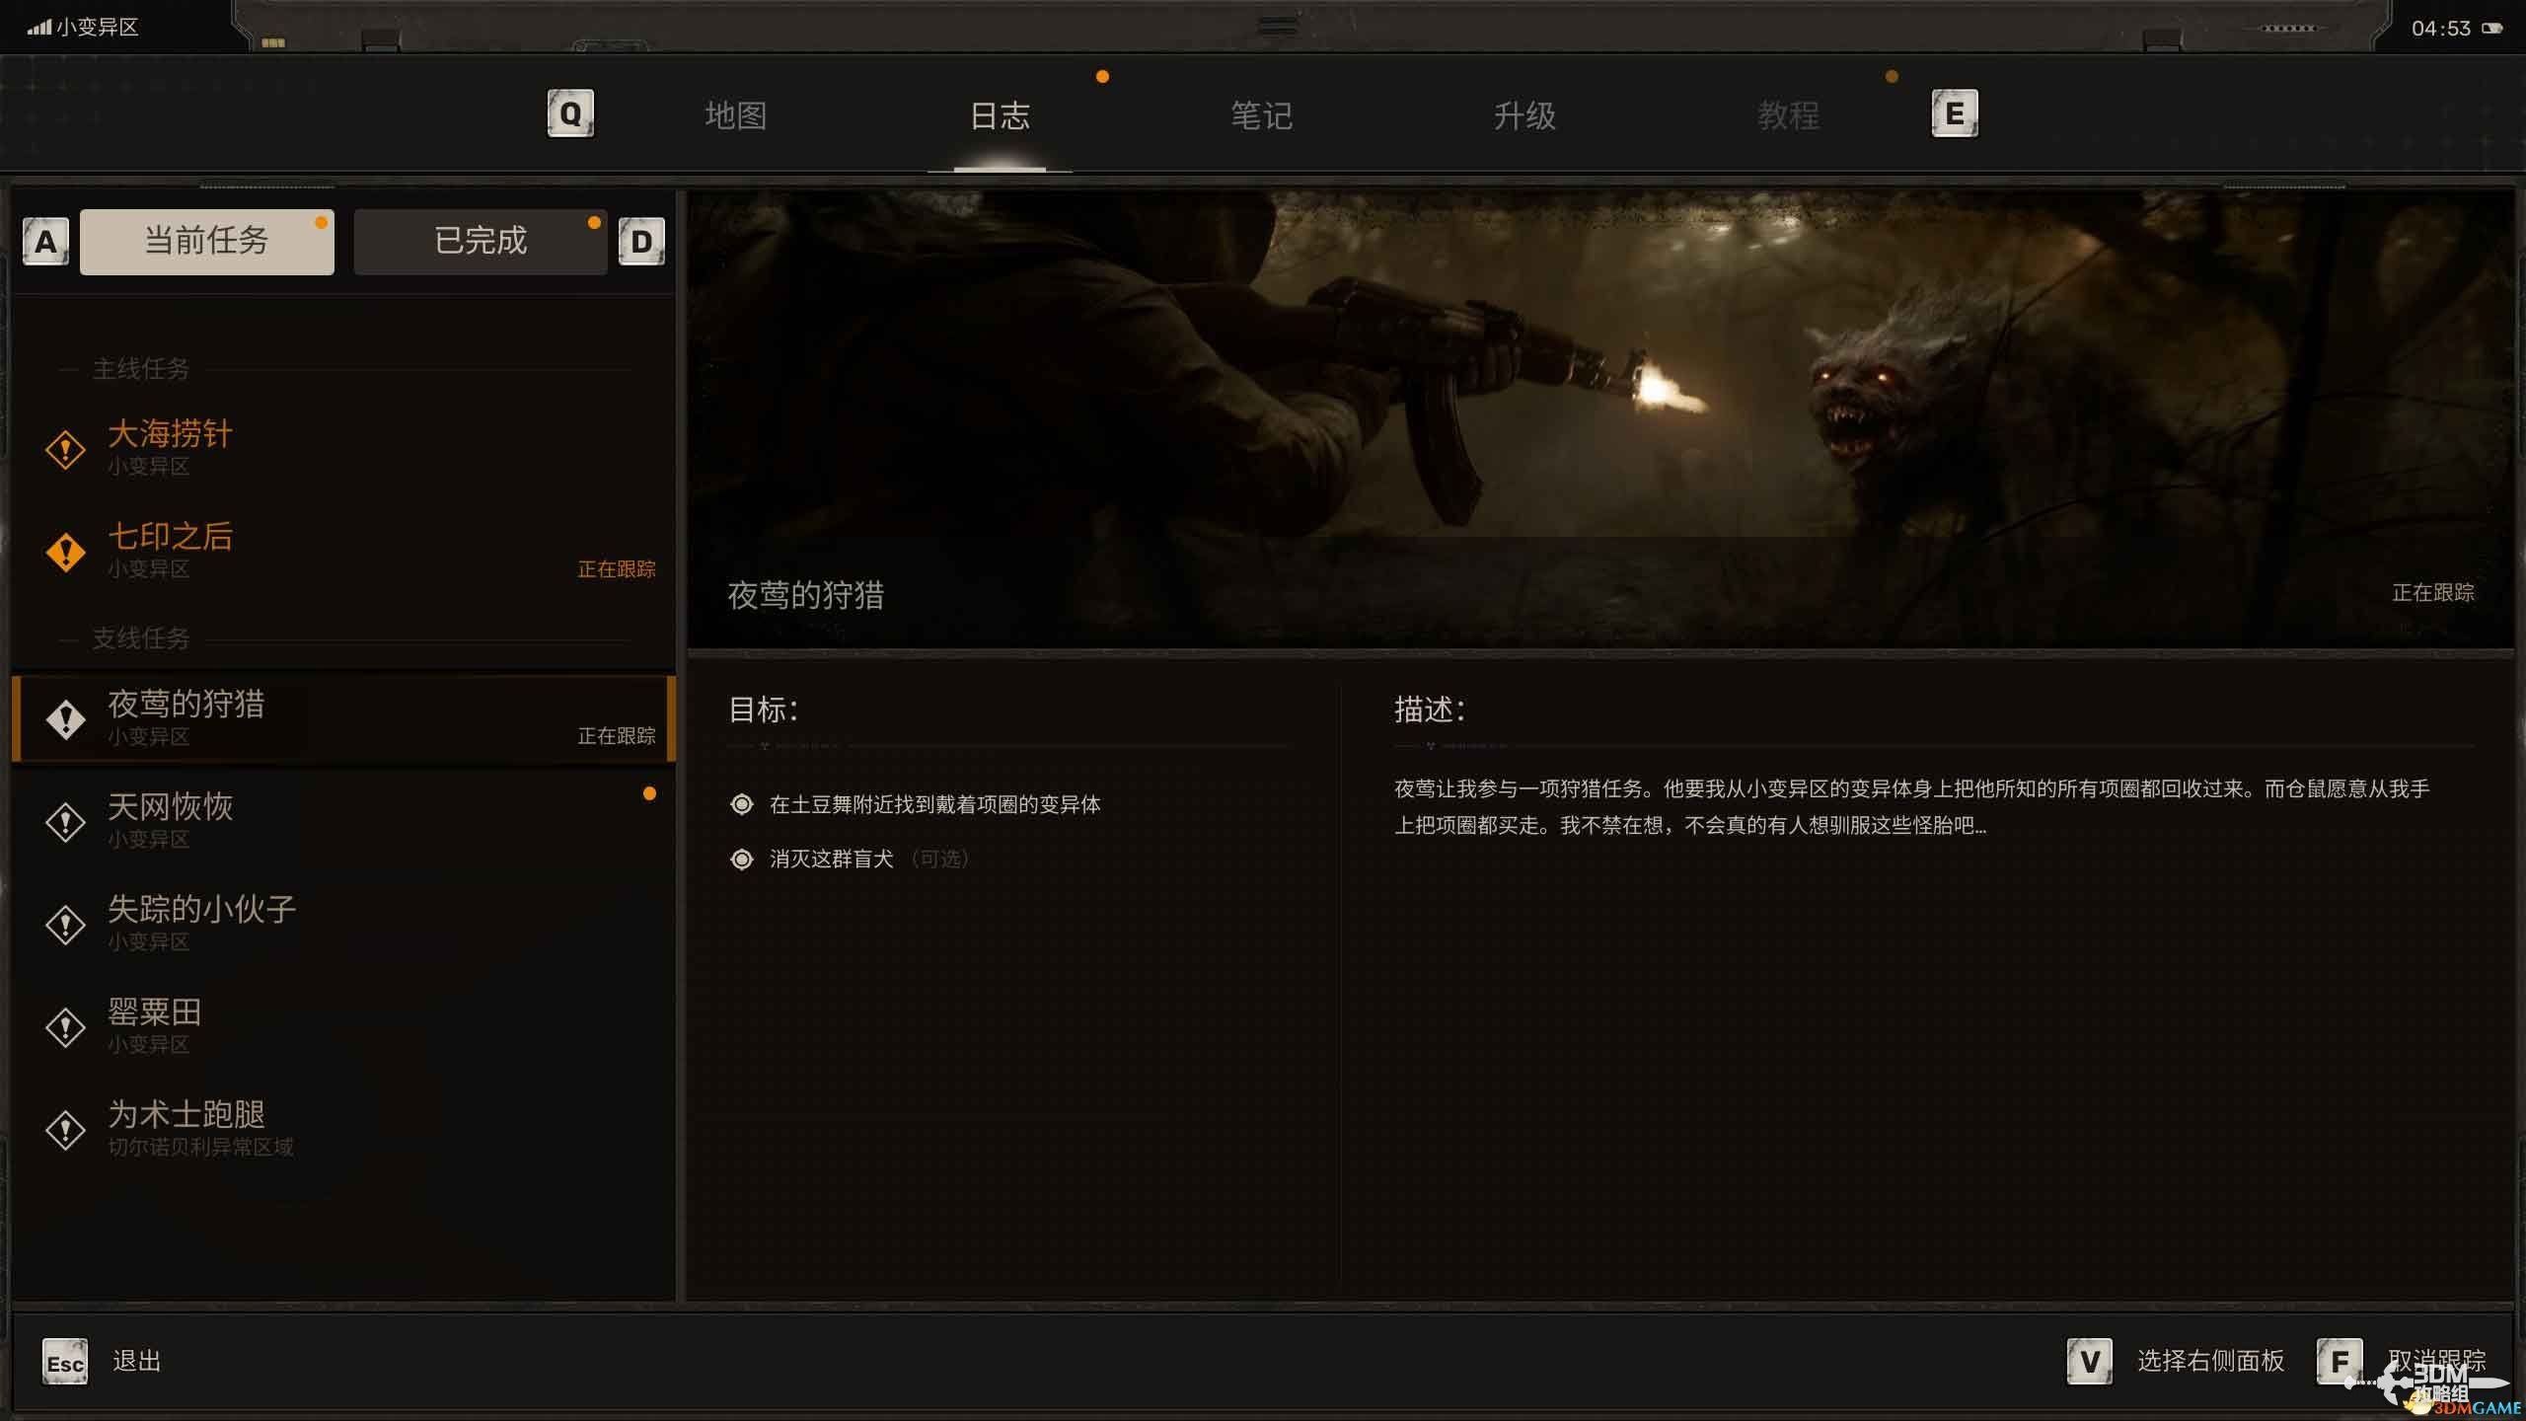Select the 当前任务 button
Image resolution: width=2526 pixels, height=1421 pixels.
click(x=206, y=242)
